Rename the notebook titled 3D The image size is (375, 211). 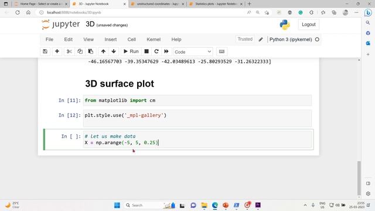[90, 24]
